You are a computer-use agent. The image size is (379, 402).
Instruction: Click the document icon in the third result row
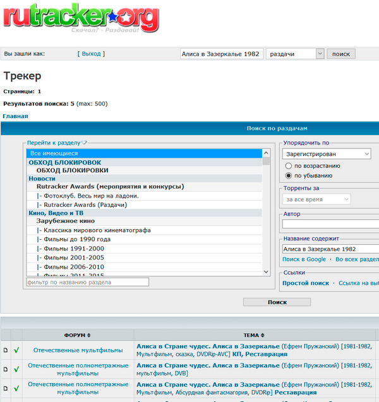(6, 387)
